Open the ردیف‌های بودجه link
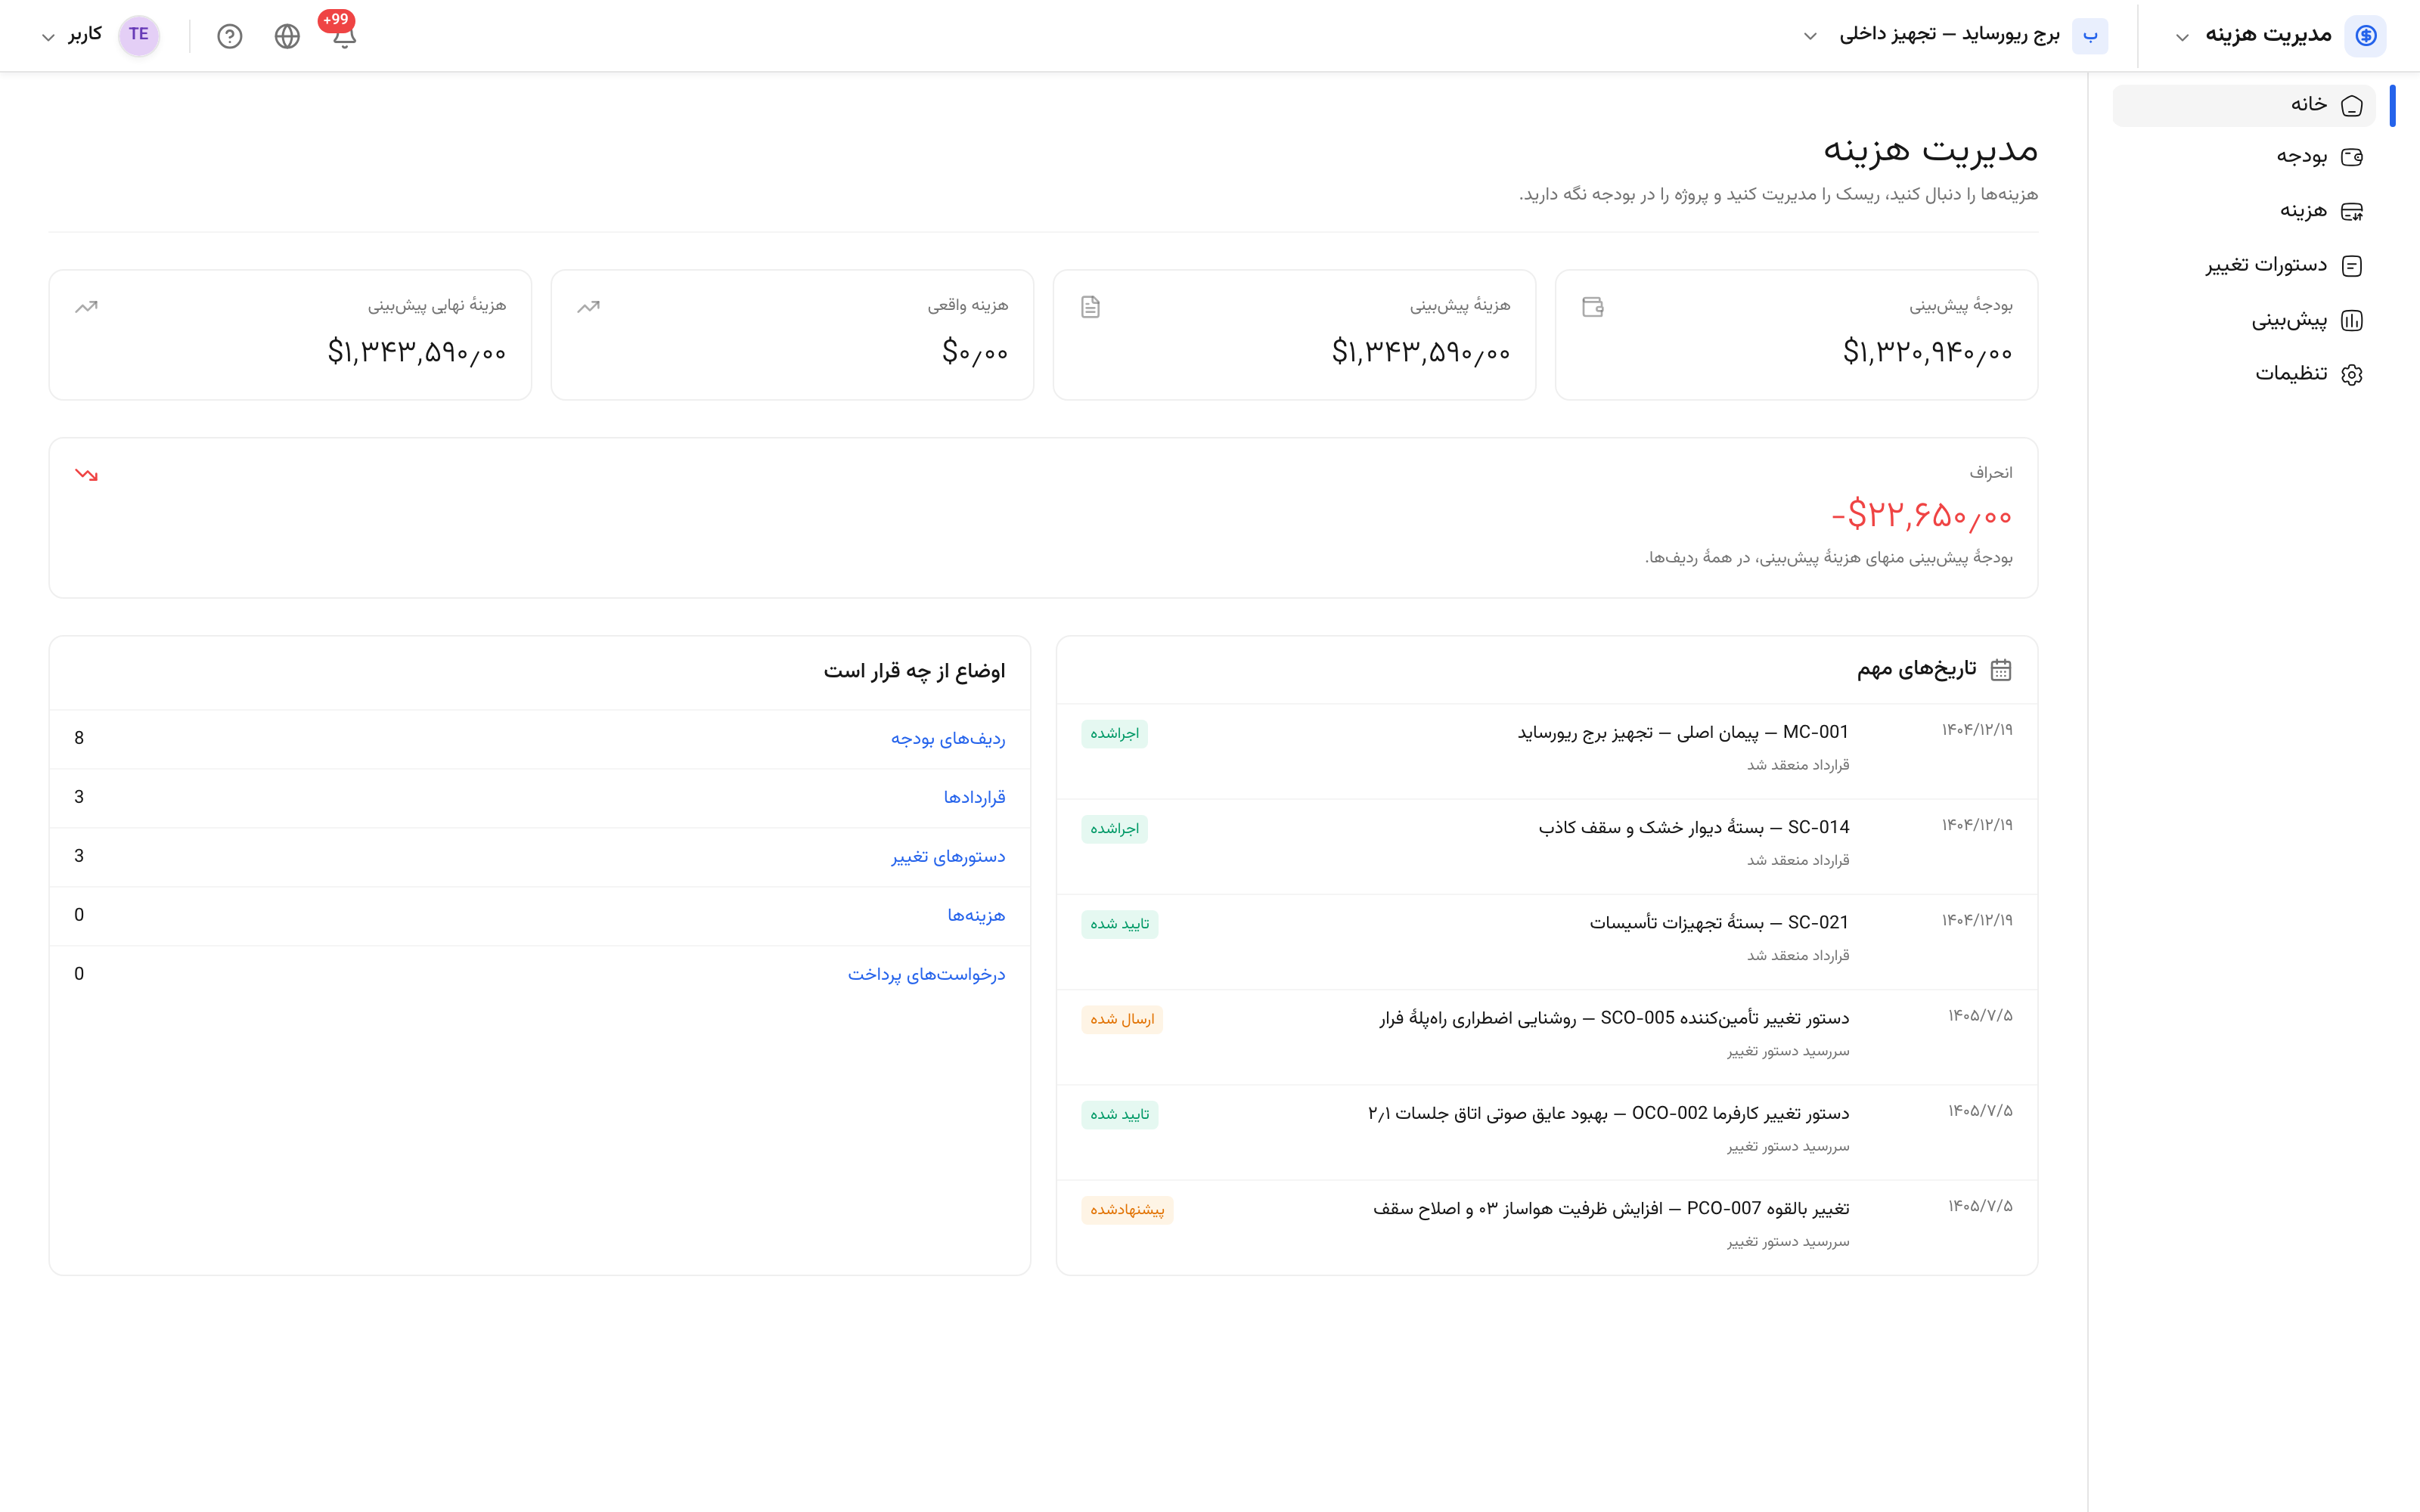Viewport: 2420px width, 1512px height. coord(948,739)
